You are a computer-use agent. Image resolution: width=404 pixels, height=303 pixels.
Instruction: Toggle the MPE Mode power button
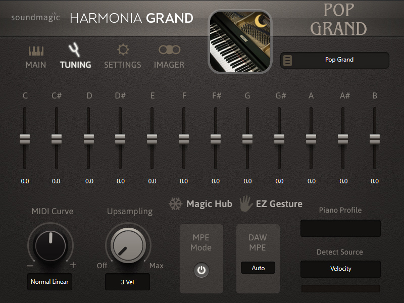201,270
